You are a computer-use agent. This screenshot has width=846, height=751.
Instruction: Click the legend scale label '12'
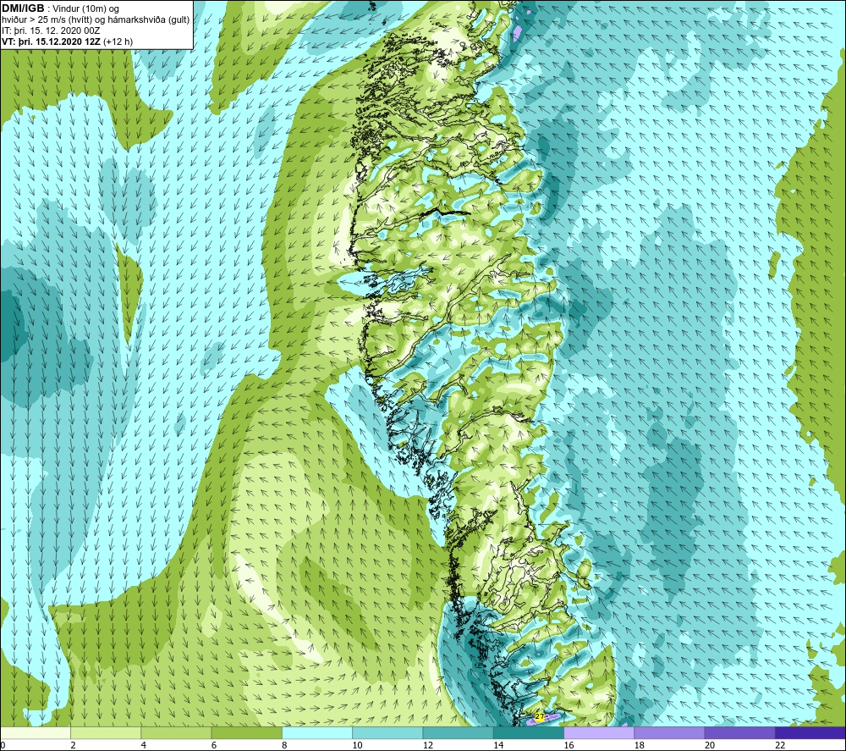point(428,745)
